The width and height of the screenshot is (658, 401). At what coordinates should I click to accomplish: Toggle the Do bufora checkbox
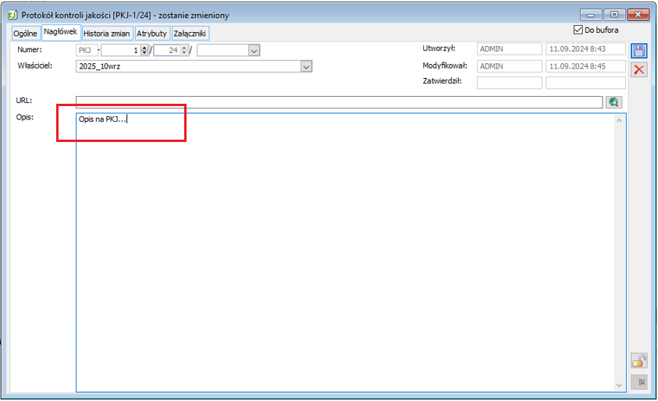[x=578, y=30]
